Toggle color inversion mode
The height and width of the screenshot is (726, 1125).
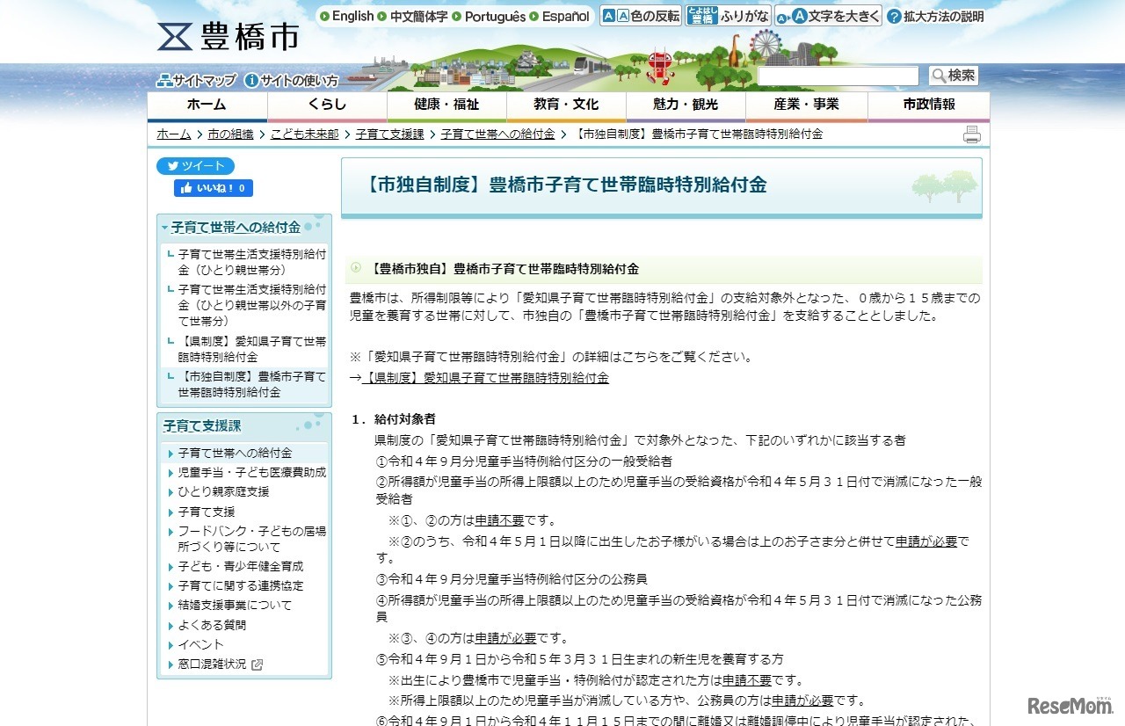point(641,16)
